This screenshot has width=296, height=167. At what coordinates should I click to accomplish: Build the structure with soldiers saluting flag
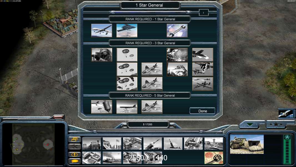[112, 144]
